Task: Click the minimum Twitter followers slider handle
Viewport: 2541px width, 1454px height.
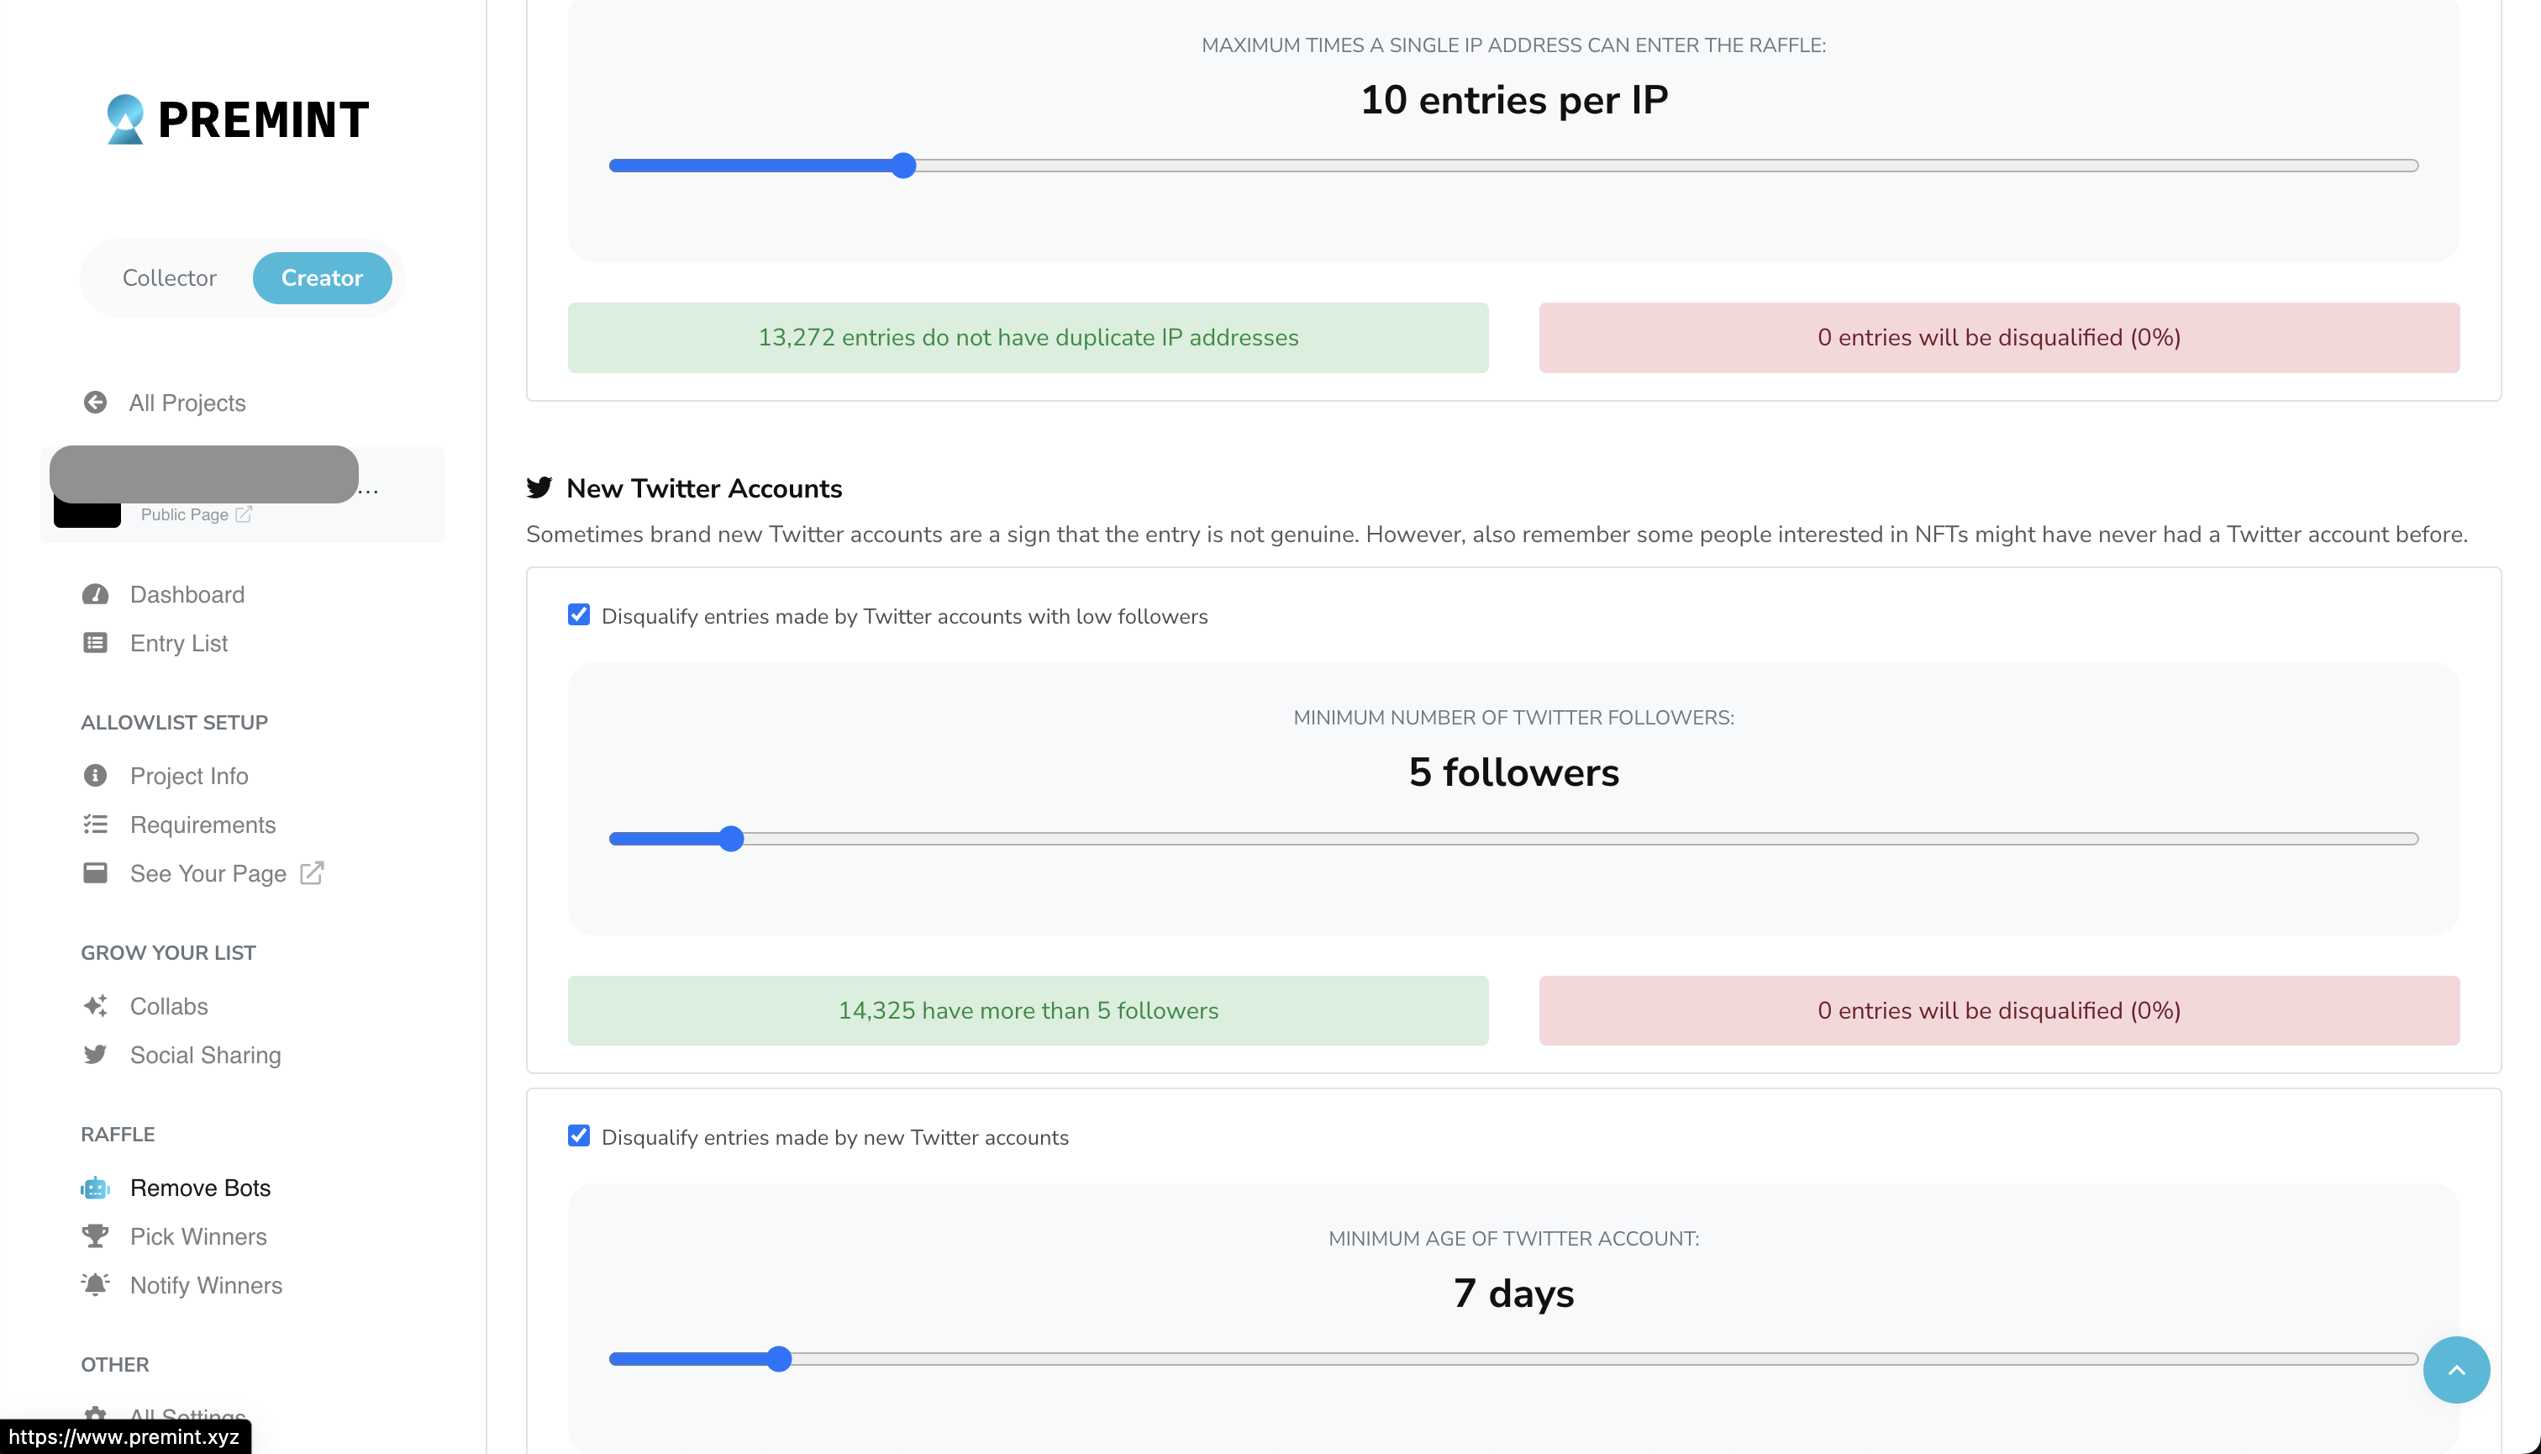Action: pyautogui.click(x=732, y=839)
